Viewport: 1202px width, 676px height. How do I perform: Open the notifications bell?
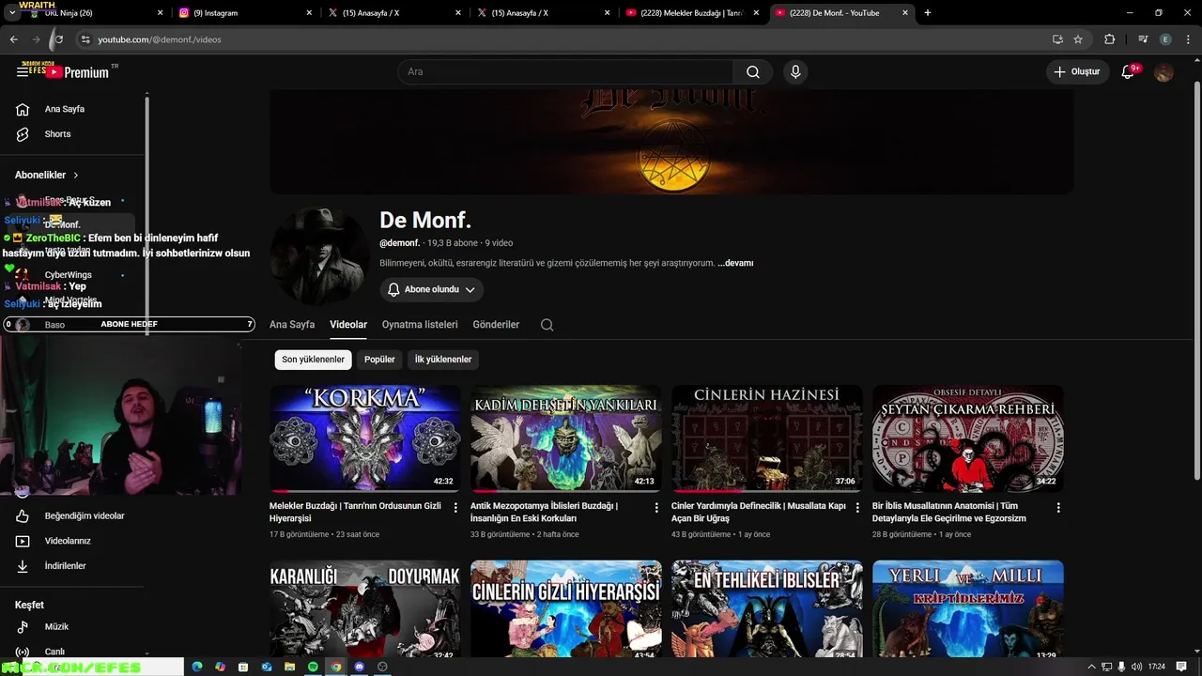pos(1129,71)
